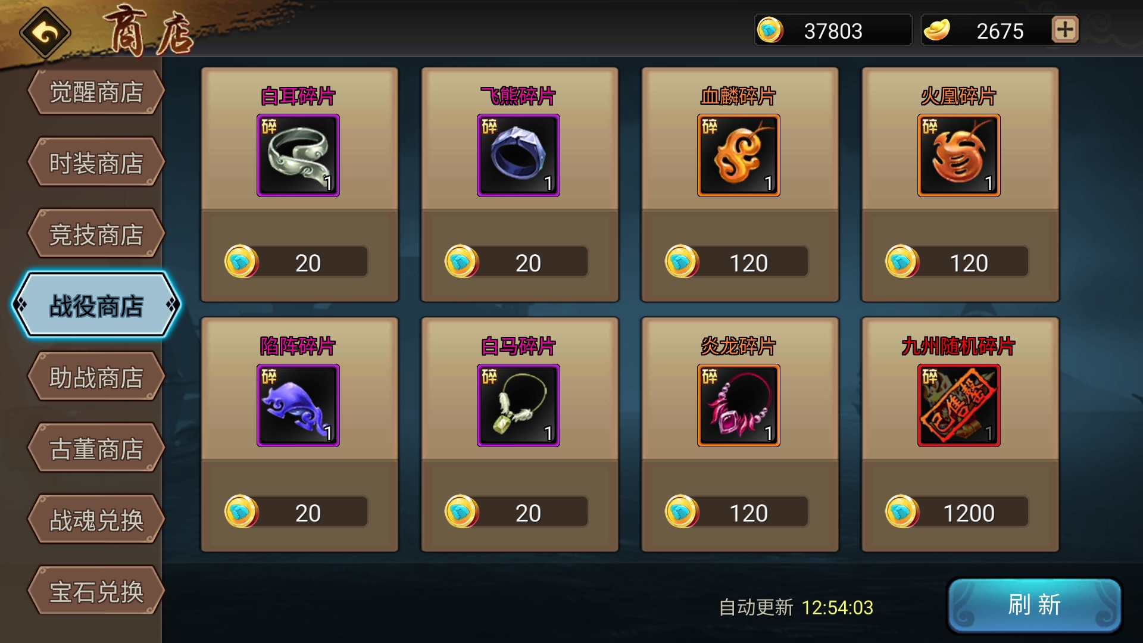Add gold ingots with plus icon
The width and height of the screenshot is (1143, 643).
1065,30
